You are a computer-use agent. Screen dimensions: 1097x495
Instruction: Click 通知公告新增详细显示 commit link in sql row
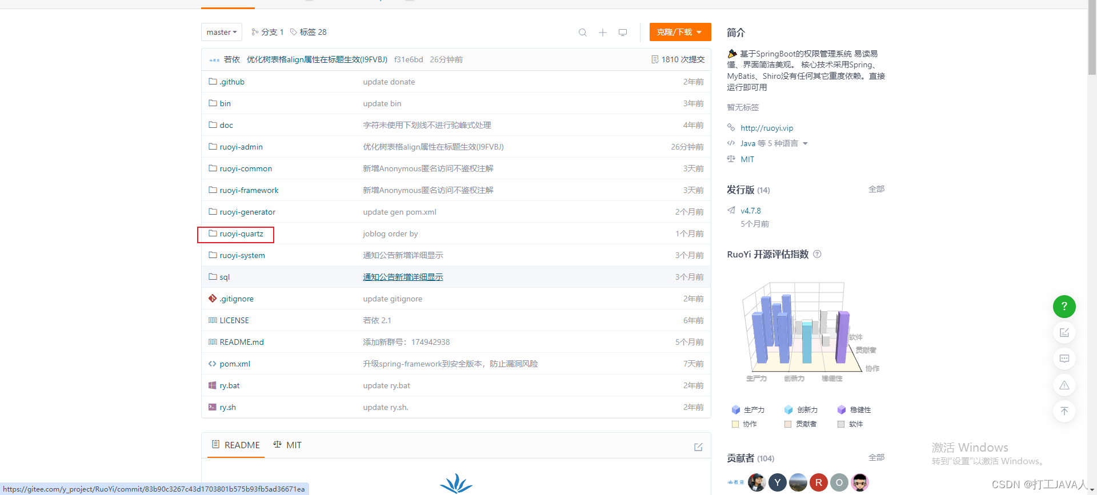click(x=403, y=277)
